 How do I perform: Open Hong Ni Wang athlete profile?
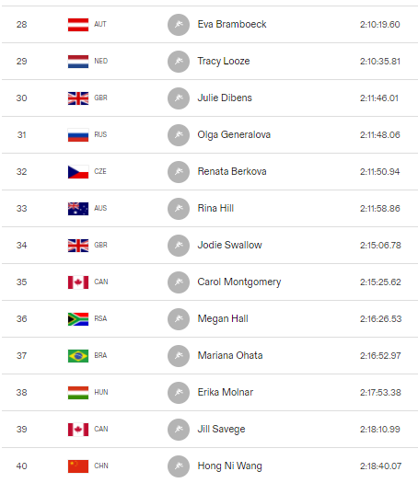tap(229, 466)
